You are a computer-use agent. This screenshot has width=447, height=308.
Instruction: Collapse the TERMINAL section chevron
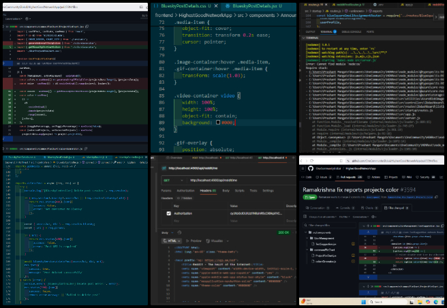(x=303, y=37)
